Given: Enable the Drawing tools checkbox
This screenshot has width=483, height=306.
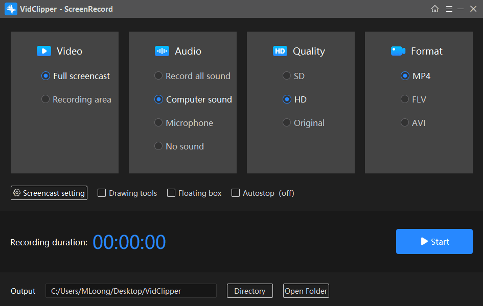Looking at the screenshot, I should click(x=102, y=193).
